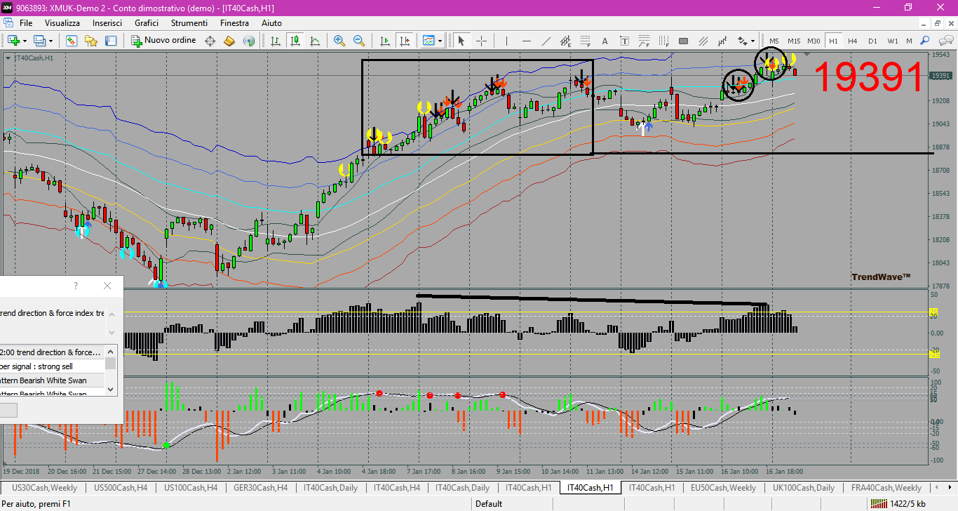958x511 pixels.
Task: Select the rectangle shape tool
Action: click(x=683, y=41)
